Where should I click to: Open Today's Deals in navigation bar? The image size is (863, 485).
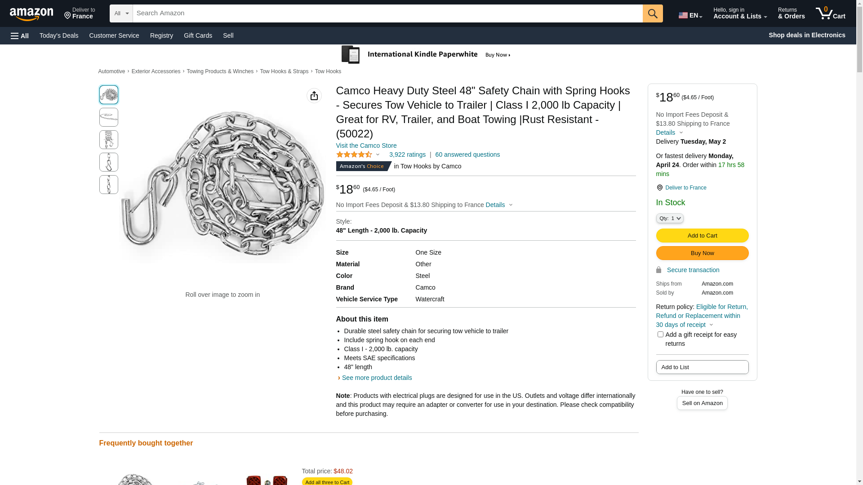[x=59, y=35]
